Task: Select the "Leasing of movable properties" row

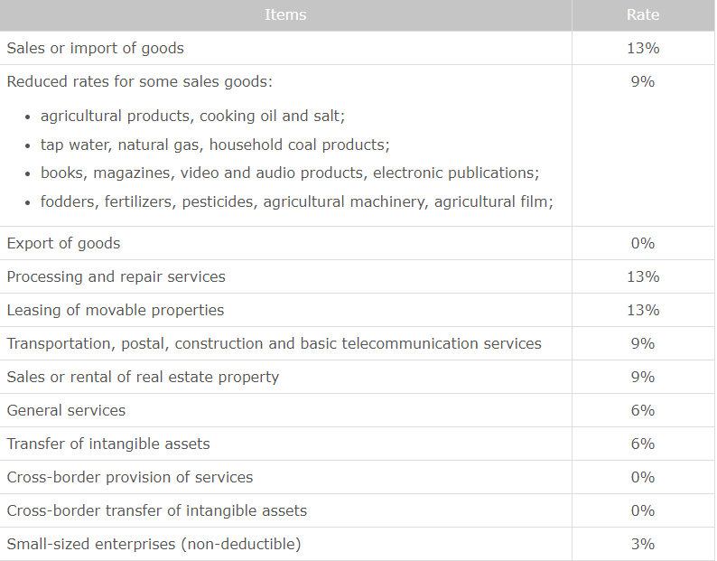Action: [x=115, y=310]
